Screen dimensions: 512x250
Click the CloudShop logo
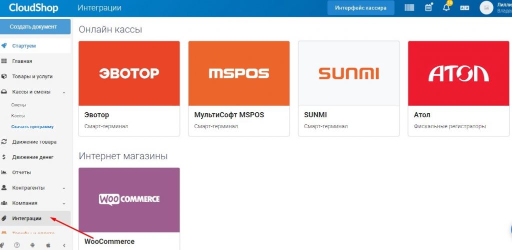(33, 7)
